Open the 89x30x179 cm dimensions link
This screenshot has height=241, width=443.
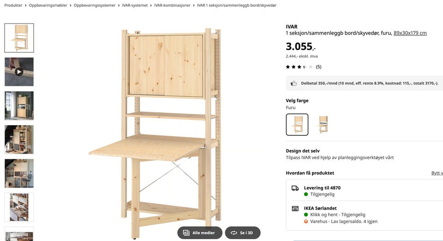click(410, 33)
